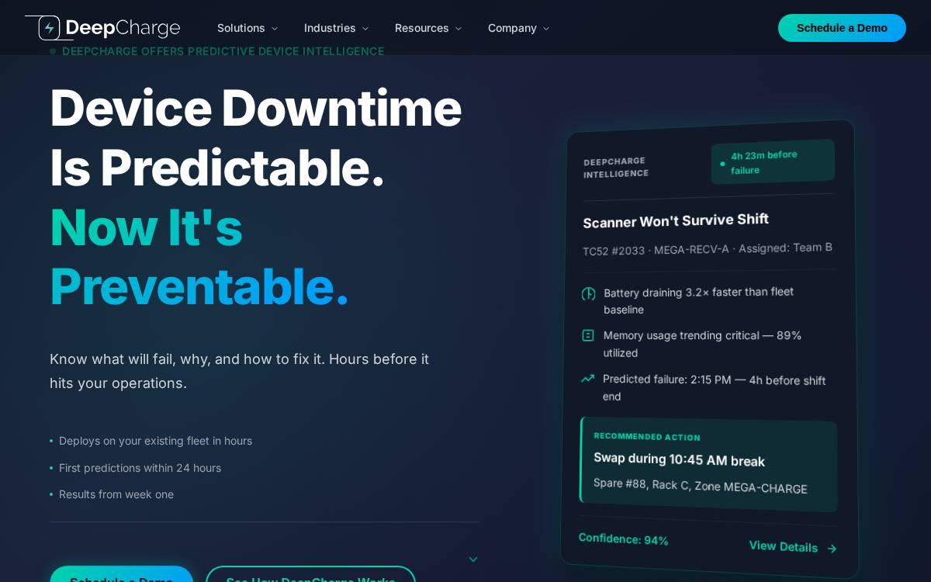Open the Company menu
This screenshot has height=582, width=931.
coord(518,28)
